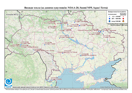Click the '32°' longitude label at top
Viewport: 132px width, 93px height.
coord(71,12)
